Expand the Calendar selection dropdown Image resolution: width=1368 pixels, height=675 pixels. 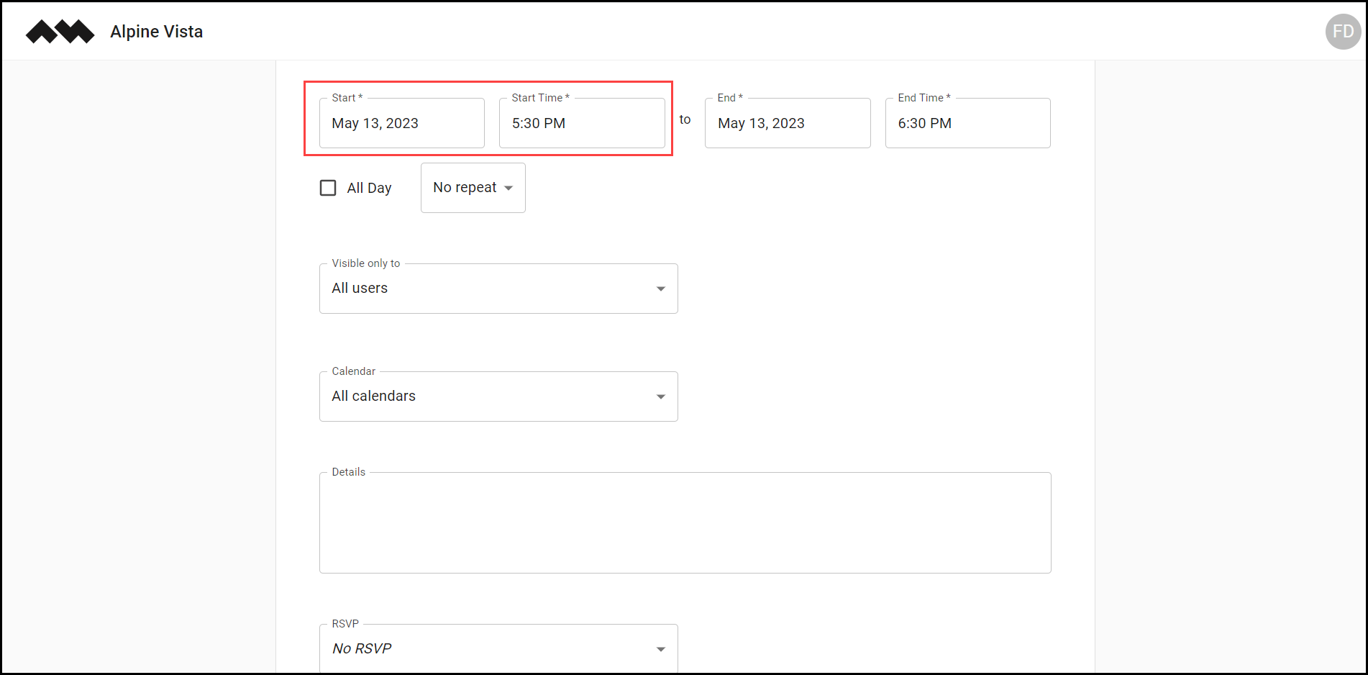pyautogui.click(x=498, y=397)
